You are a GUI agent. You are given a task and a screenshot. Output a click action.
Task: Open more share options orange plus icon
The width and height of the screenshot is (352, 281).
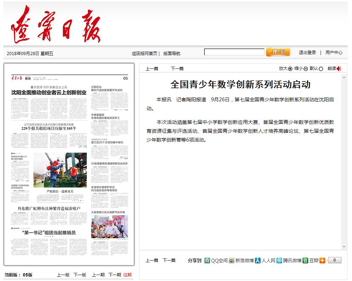[x=322, y=261]
